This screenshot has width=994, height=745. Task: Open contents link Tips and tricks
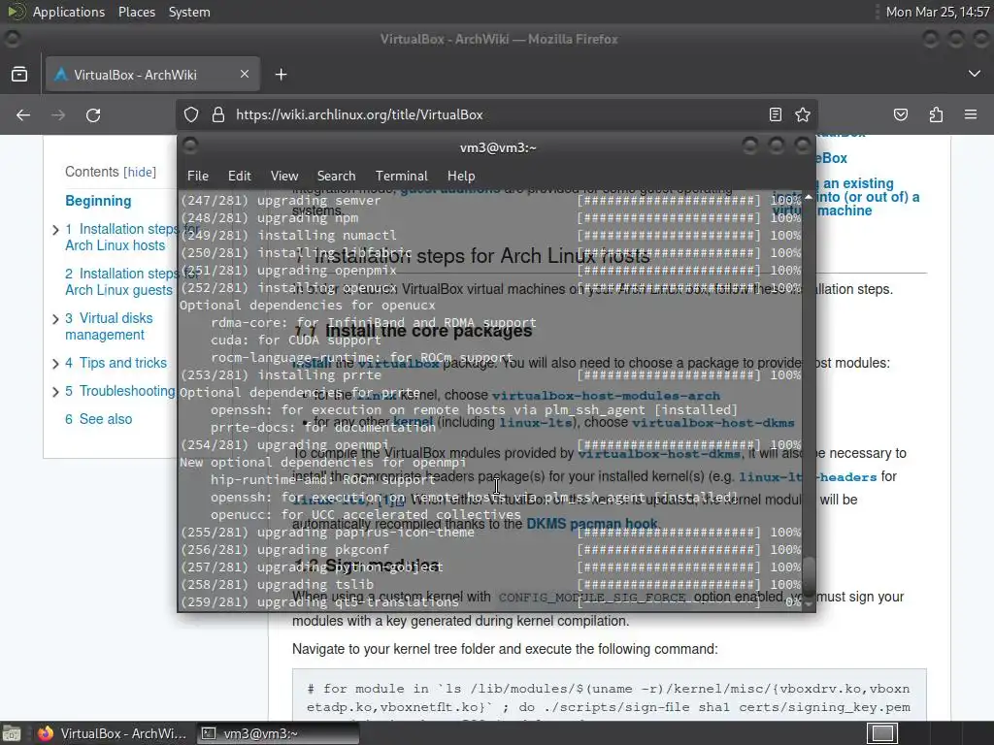click(116, 363)
